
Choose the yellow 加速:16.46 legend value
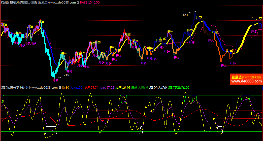pyautogui.click(x=123, y=88)
